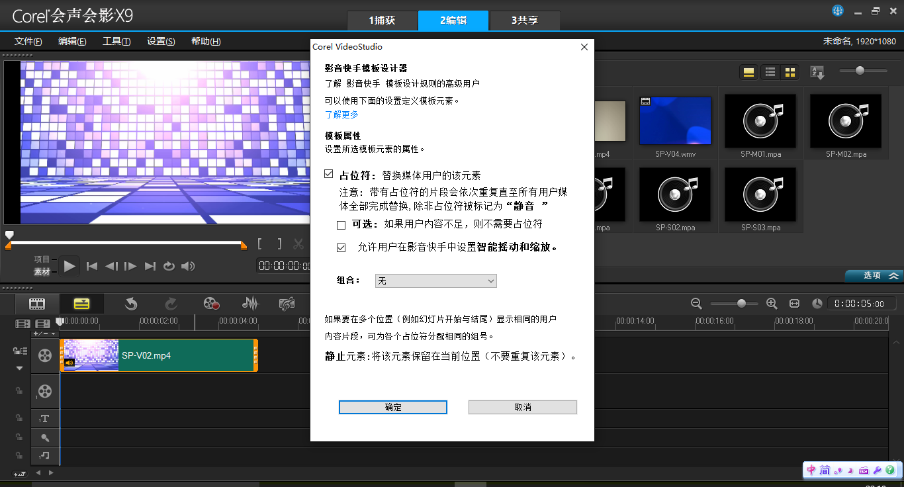Screen dimensions: 904x487
Task: Click the main video track reel icon
Action: point(44,356)
